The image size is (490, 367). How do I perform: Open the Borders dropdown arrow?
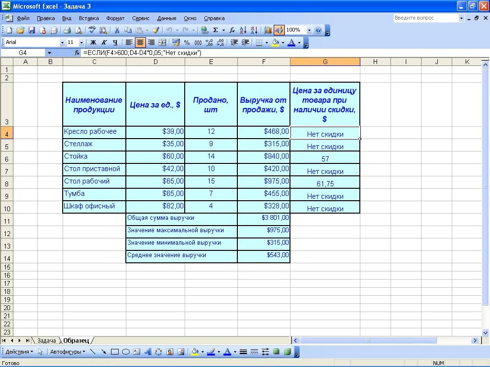267,43
